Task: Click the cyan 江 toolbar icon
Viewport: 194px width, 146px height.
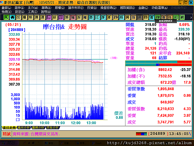Action: [x=97, y=17]
